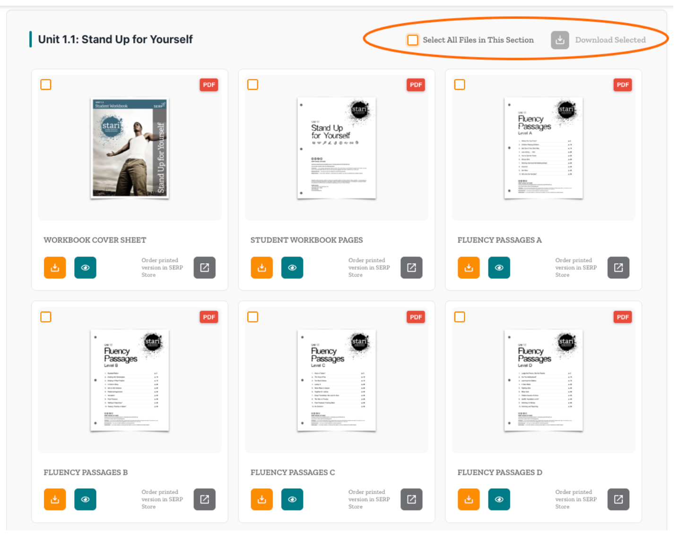678x537 pixels.
Task: Download the Fluency Passages A file
Action: pyautogui.click(x=469, y=268)
